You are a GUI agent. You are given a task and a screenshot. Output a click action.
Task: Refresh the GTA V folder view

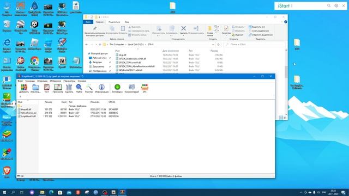pos(219,45)
